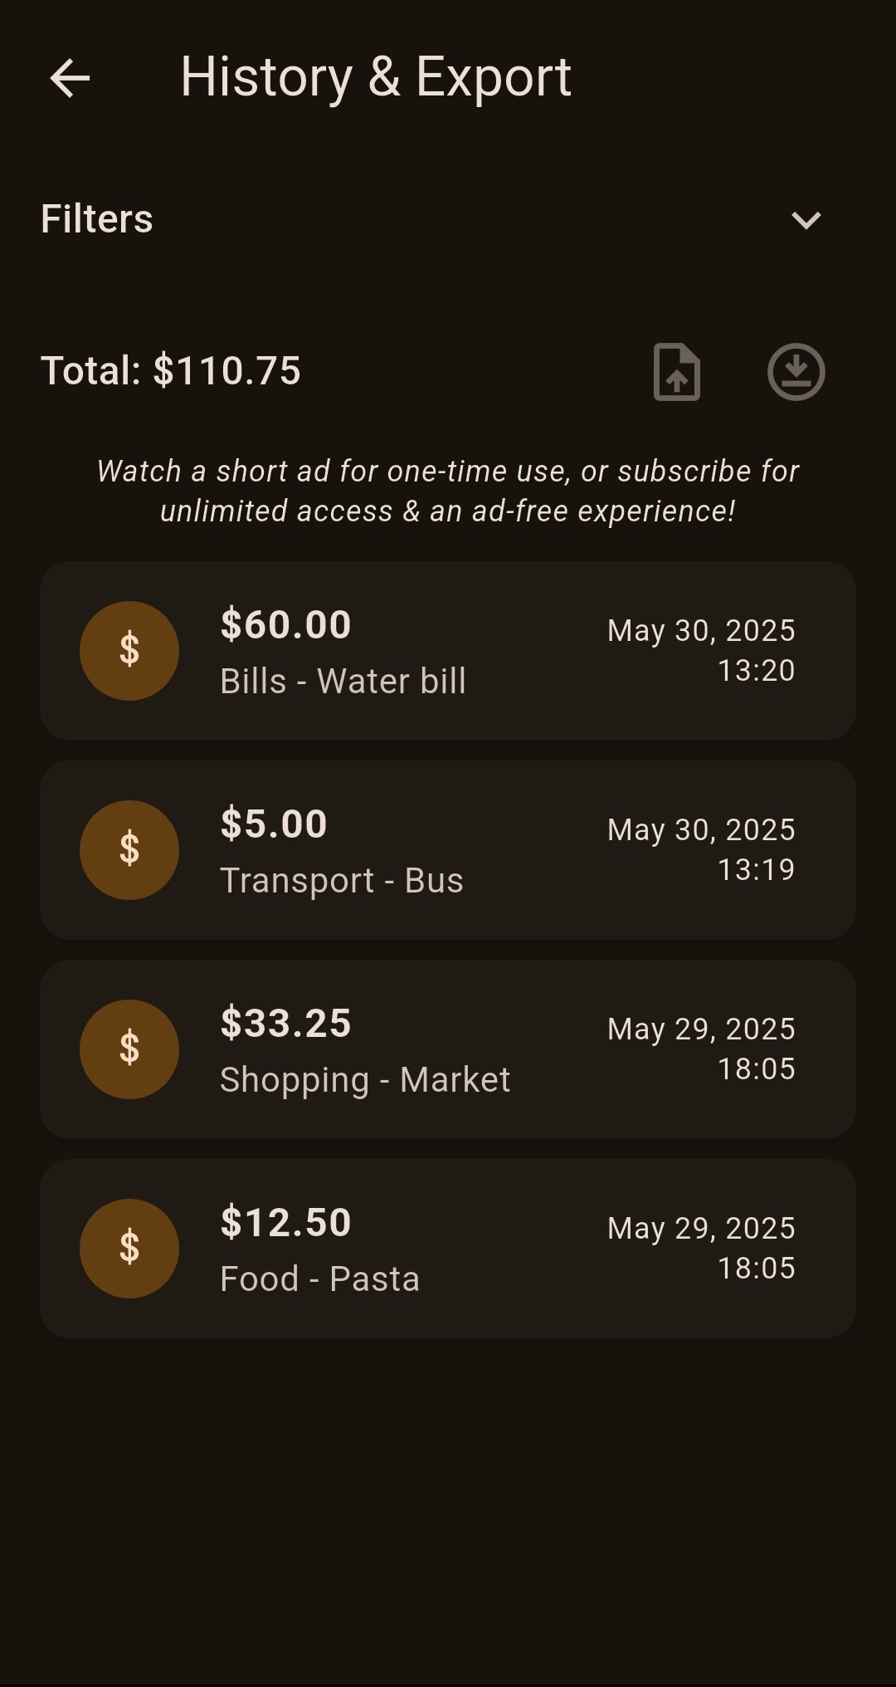Tap the dollar icon on Transport - Bus

coord(129,850)
